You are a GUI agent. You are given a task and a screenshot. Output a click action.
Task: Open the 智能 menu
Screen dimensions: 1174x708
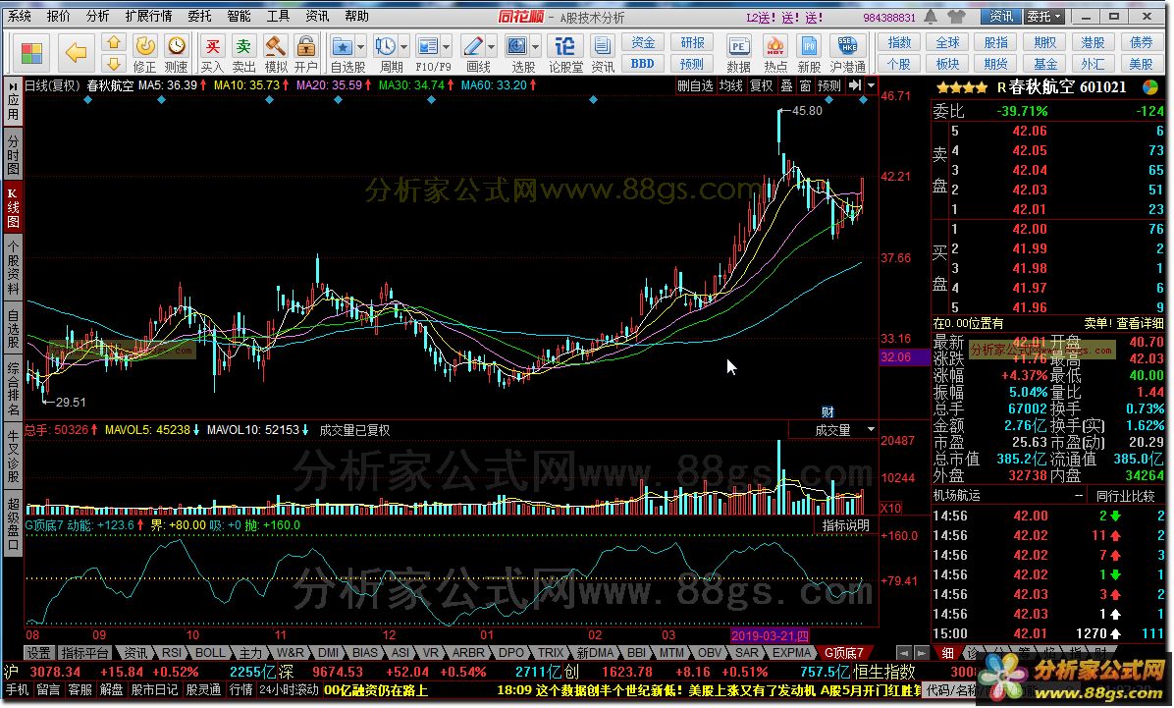coord(240,16)
